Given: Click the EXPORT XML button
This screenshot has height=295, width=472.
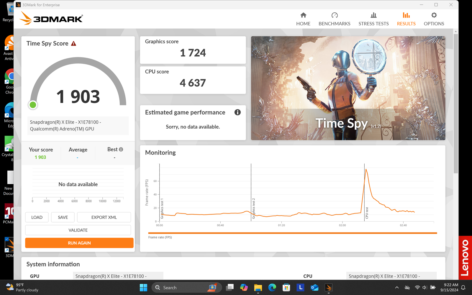Looking at the screenshot, I should 104,217.
